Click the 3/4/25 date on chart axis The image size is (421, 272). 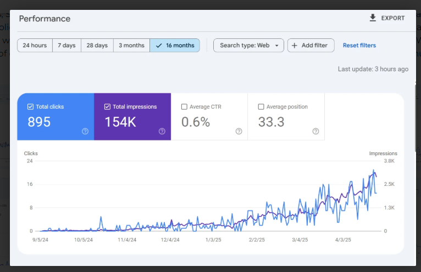click(300, 240)
